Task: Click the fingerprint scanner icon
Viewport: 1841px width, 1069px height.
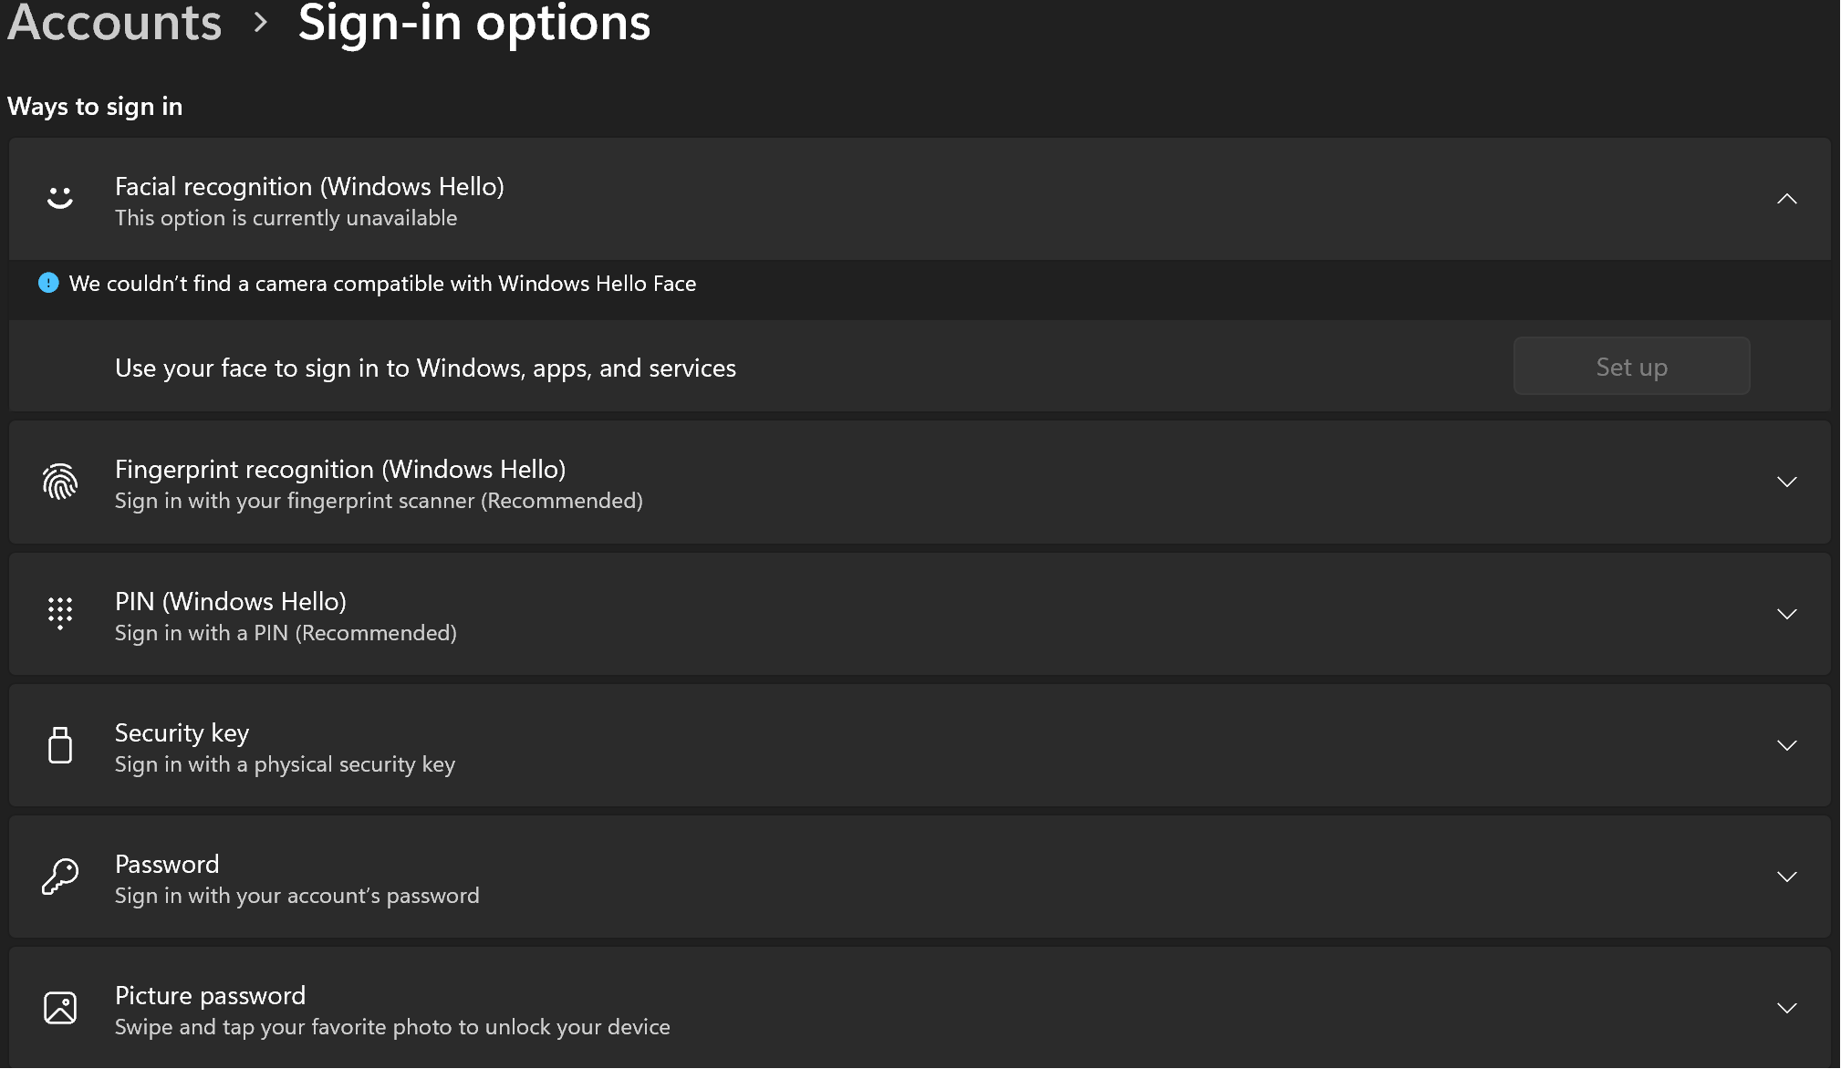Action: click(60, 483)
